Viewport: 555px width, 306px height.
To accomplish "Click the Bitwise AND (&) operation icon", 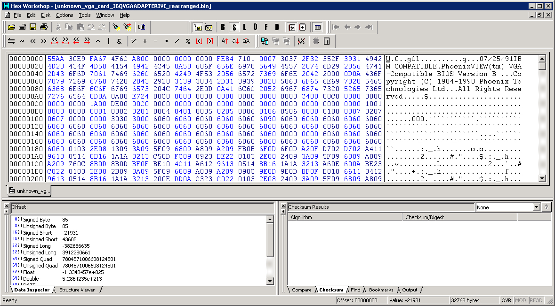I will click(119, 41).
